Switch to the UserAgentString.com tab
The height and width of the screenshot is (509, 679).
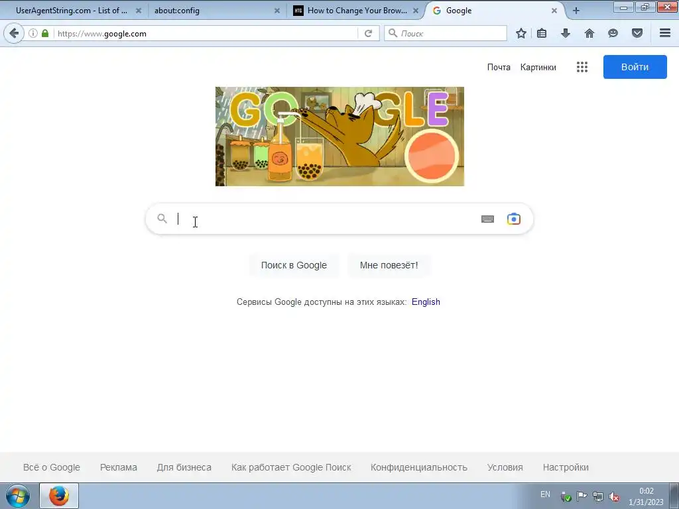coord(72,11)
